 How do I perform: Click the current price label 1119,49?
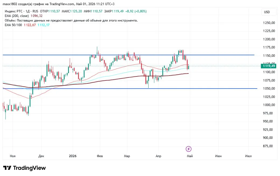pyautogui.click(x=269, y=66)
